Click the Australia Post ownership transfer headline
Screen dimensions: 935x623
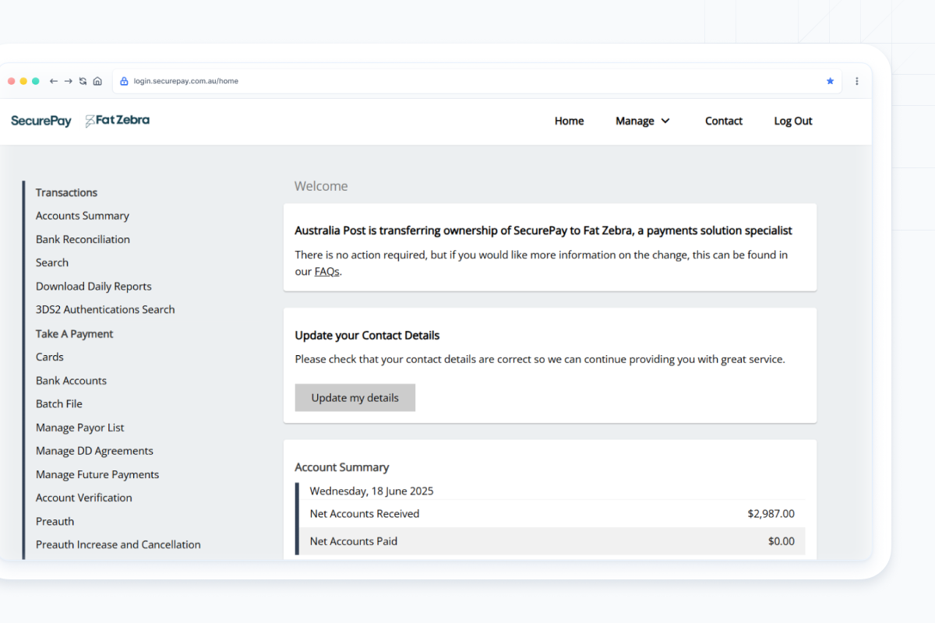pos(543,231)
